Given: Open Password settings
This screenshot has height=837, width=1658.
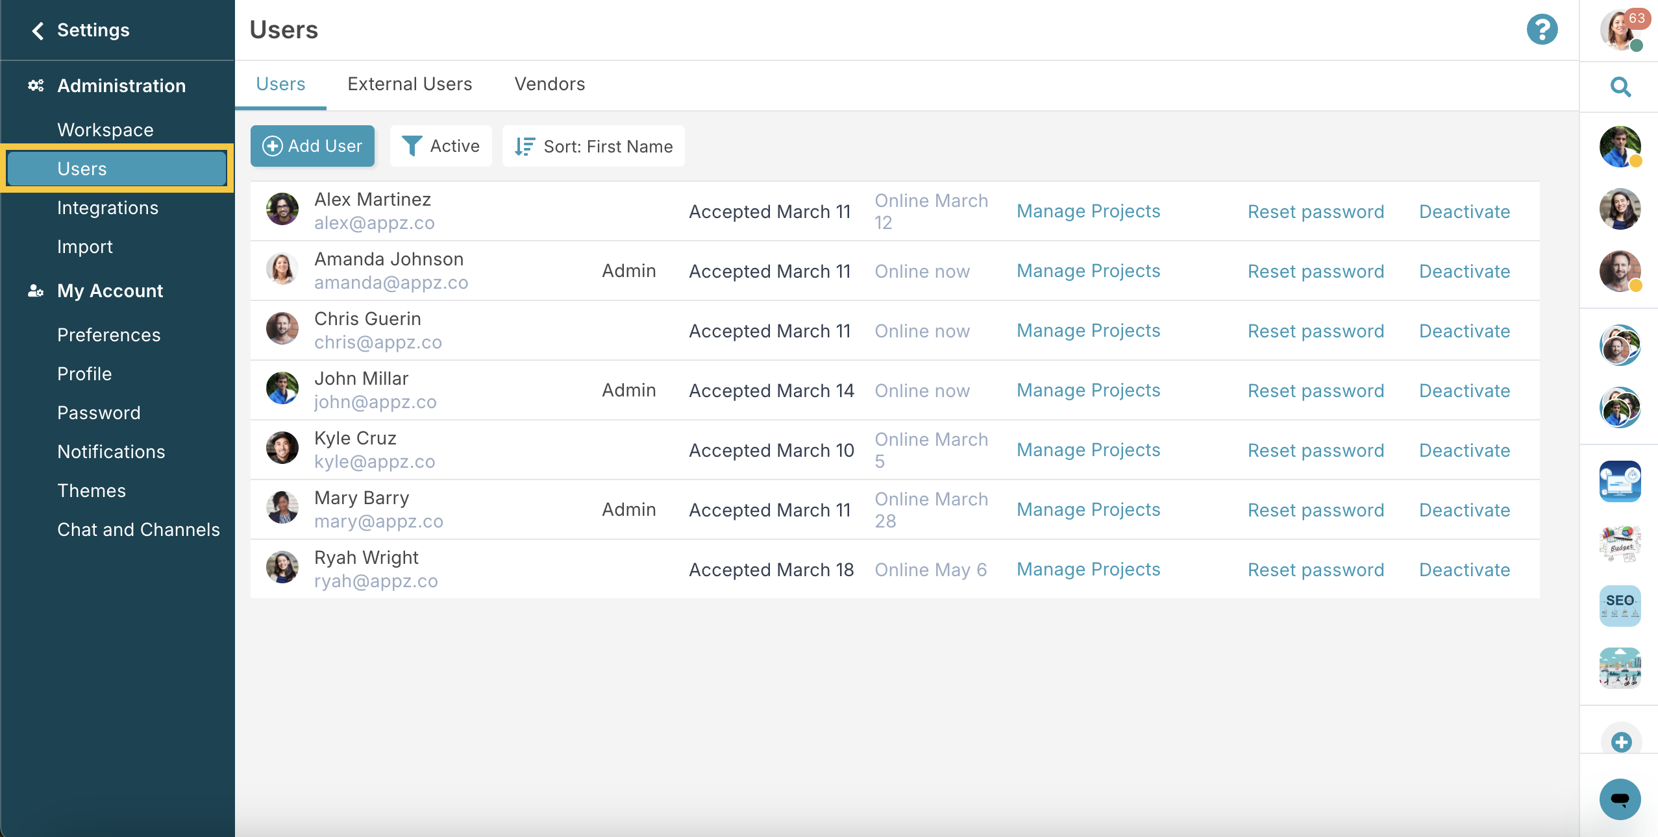Looking at the screenshot, I should click(99, 413).
